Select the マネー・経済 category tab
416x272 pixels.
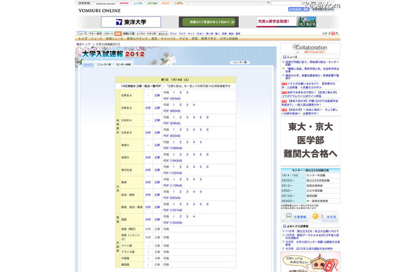click(x=95, y=33)
